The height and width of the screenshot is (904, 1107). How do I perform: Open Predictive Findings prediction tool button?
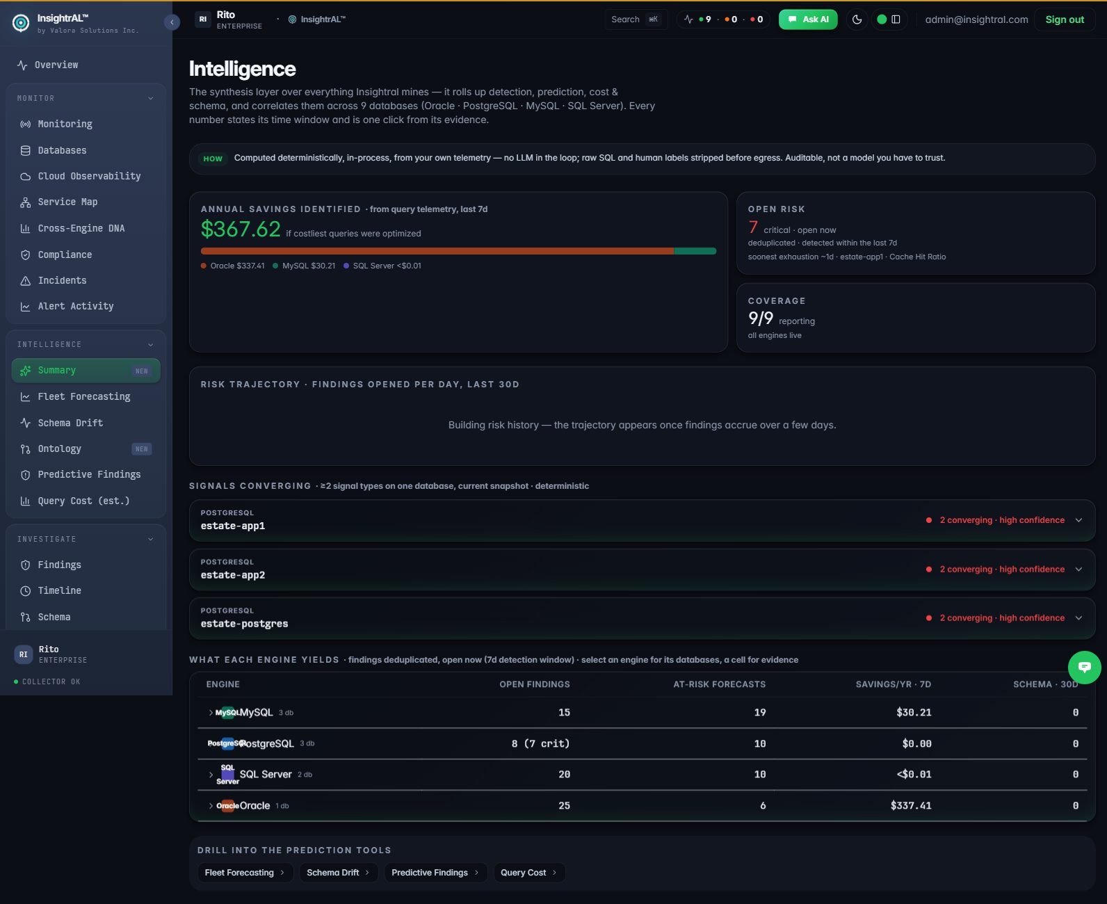point(435,873)
